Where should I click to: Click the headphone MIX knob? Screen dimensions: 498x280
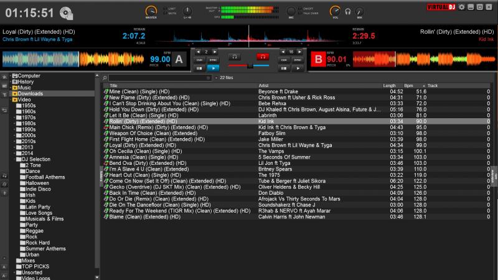(x=359, y=12)
